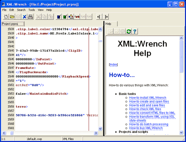Click the OutPoint closing tag text
This screenshot has width=186, height=142.
click(45, 64)
